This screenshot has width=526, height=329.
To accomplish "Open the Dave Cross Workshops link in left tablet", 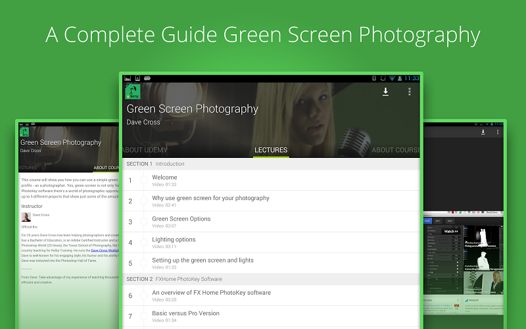I will pos(105,251).
